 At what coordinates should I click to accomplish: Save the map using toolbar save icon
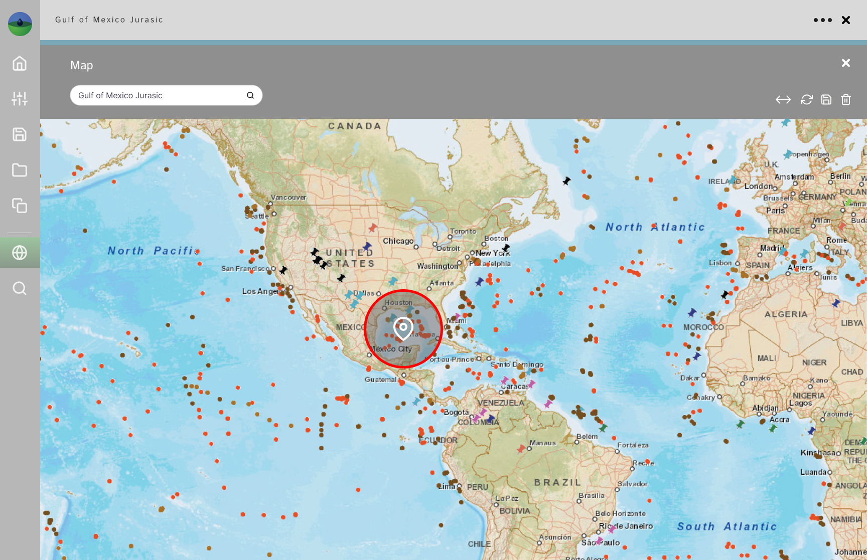(826, 100)
